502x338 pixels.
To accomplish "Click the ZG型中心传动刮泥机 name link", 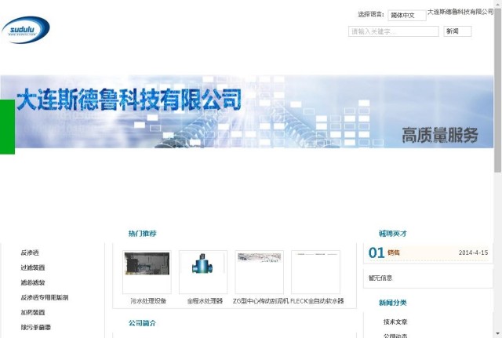I will point(260,301).
